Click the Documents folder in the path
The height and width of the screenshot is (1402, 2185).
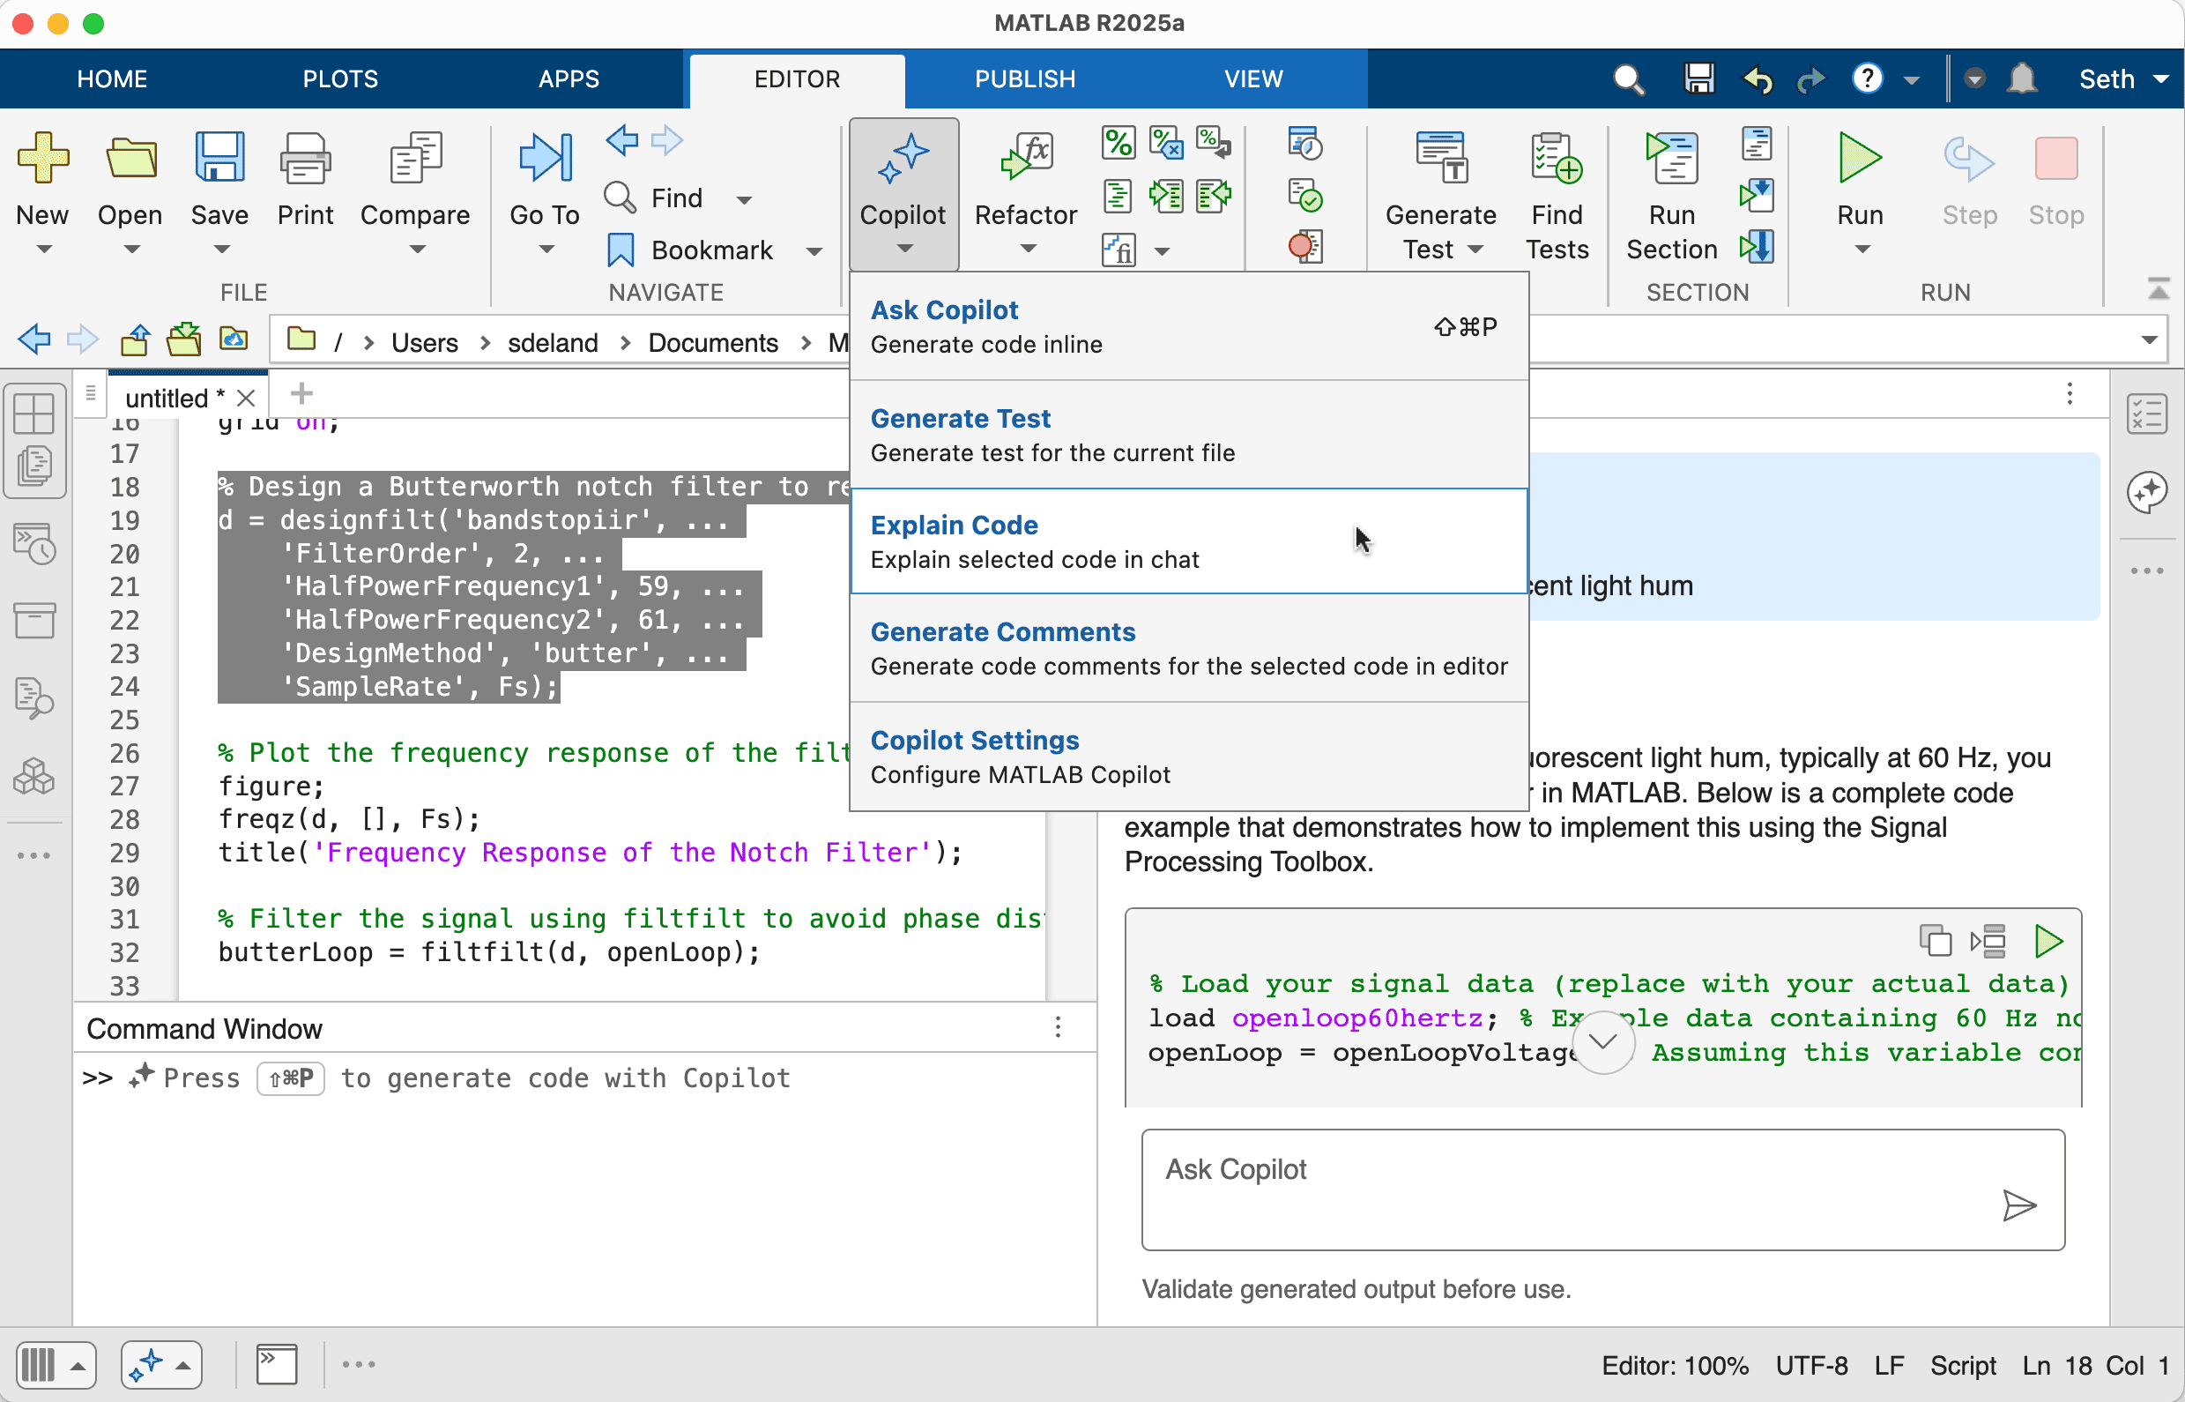click(712, 343)
